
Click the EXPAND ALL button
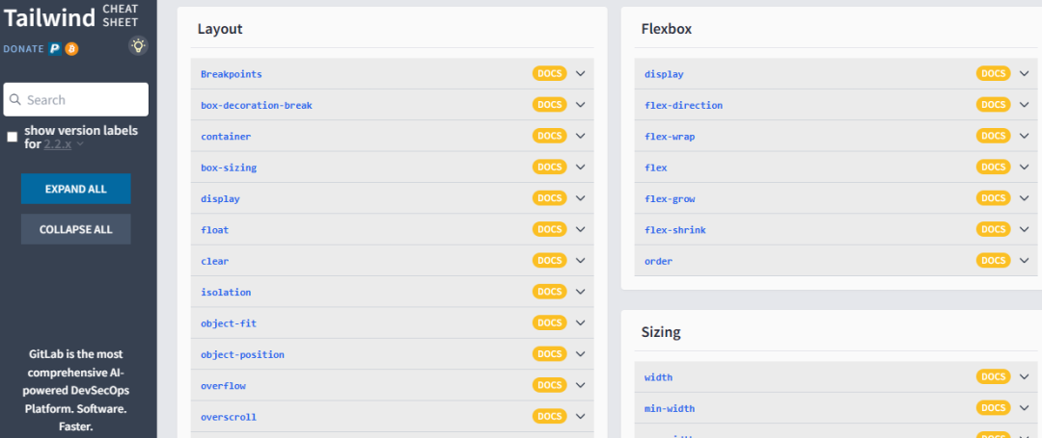pyautogui.click(x=76, y=189)
